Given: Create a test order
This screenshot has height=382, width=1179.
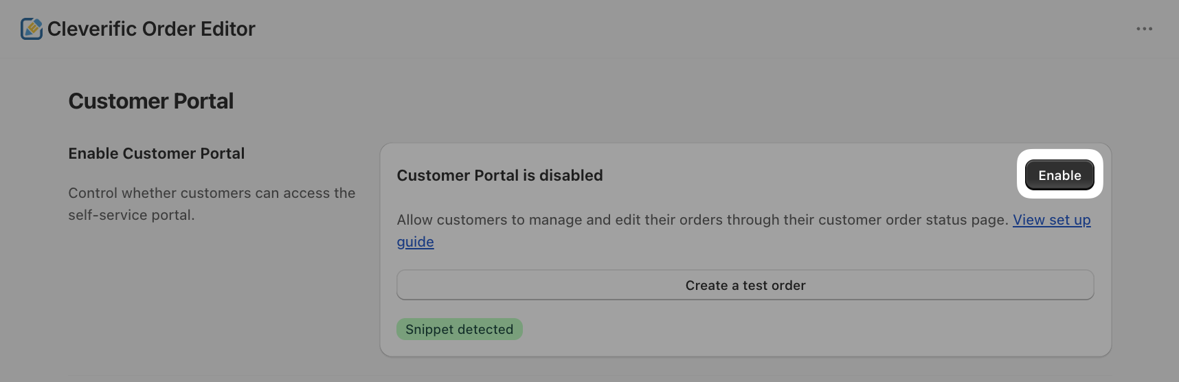Looking at the screenshot, I should tap(745, 285).
